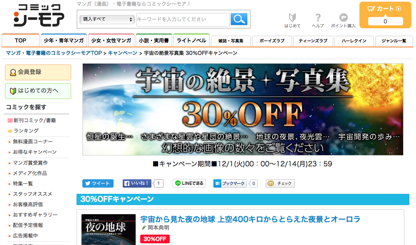This screenshot has height=245, width=416.
Task: Click the はじめての方へ button
Action: 38,91
